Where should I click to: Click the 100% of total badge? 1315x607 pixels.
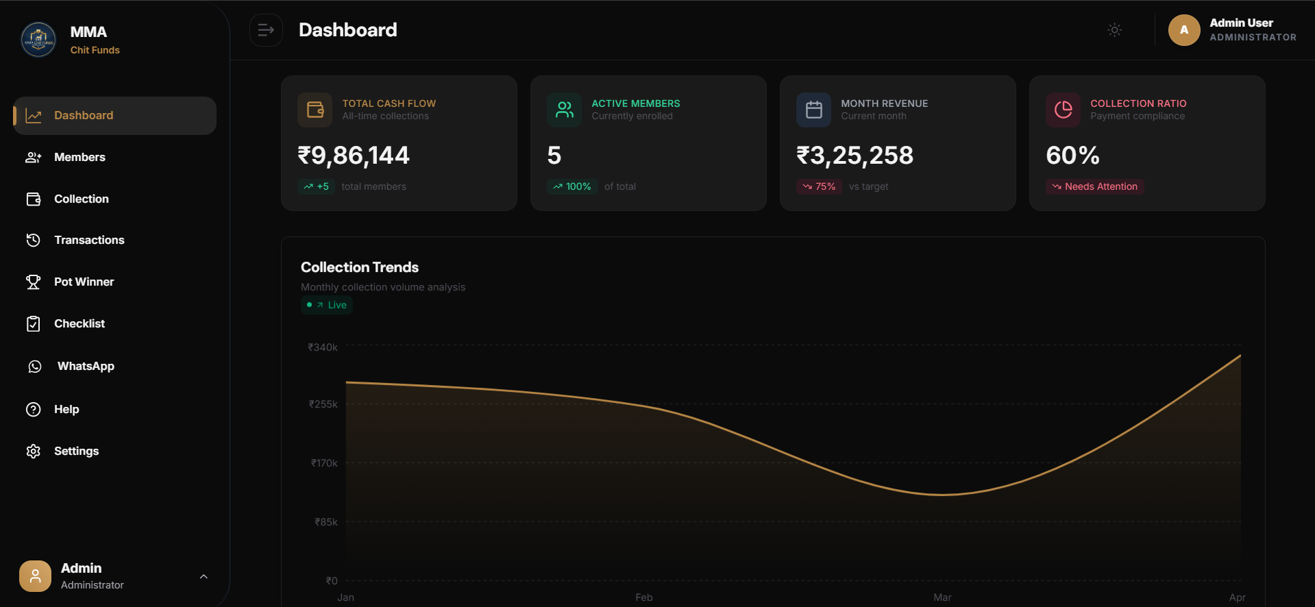click(572, 186)
